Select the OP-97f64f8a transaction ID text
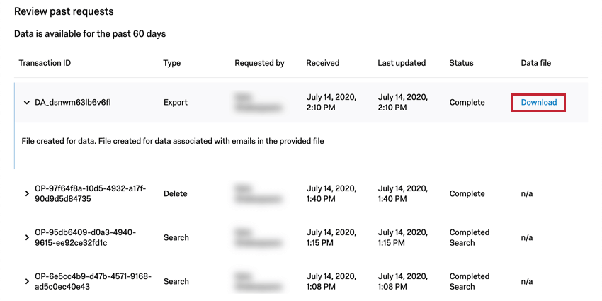 coord(90,193)
